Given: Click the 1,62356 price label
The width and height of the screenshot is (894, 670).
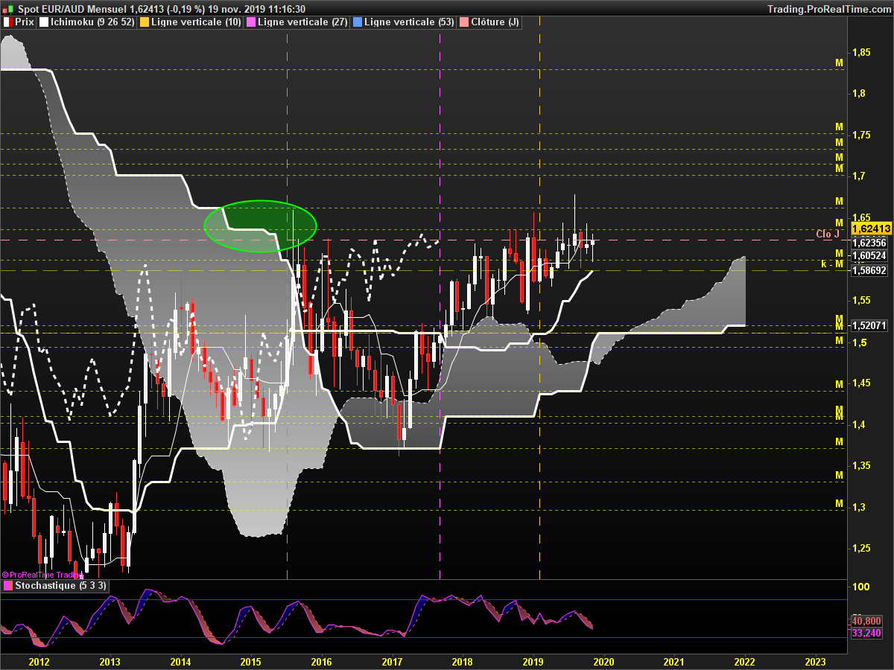Looking at the screenshot, I should [869, 243].
